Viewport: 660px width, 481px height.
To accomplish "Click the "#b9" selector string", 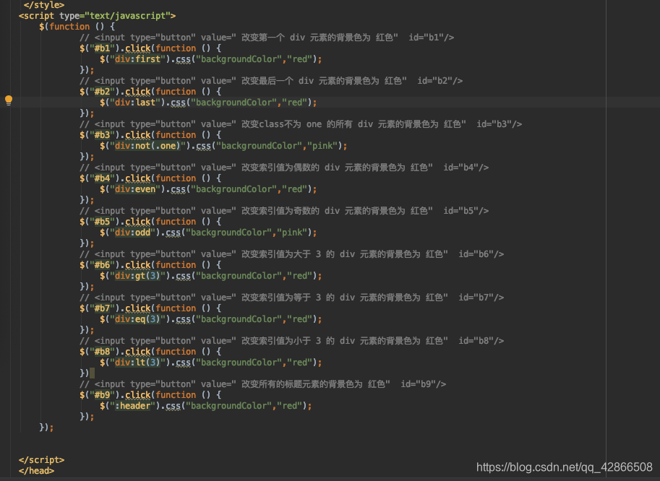I will (x=102, y=395).
